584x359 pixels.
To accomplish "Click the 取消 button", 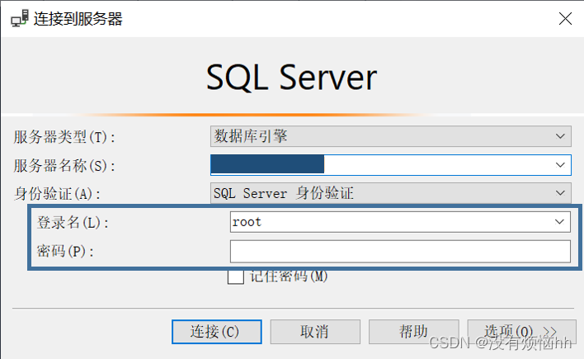I will pos(315,332).
